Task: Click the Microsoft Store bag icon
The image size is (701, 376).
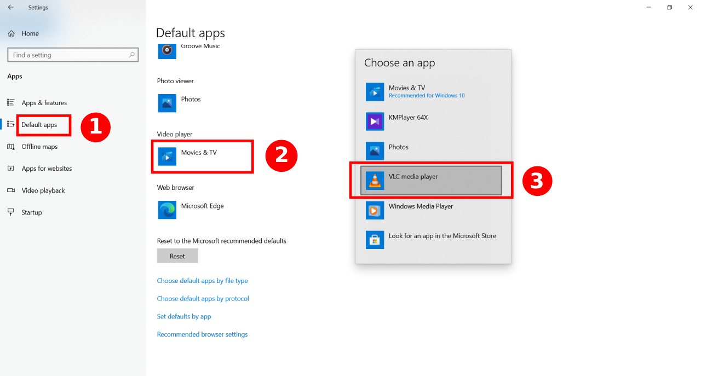Action: [375, 240]
